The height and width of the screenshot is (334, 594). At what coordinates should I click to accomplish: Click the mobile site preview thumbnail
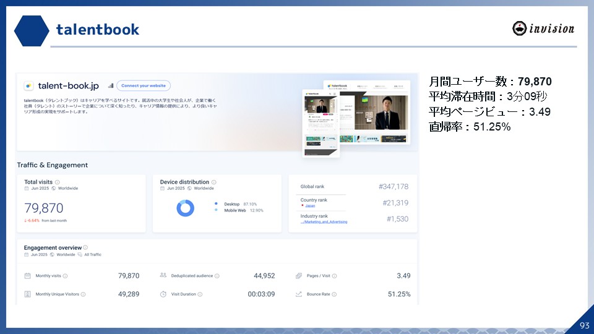click(321, 123)
